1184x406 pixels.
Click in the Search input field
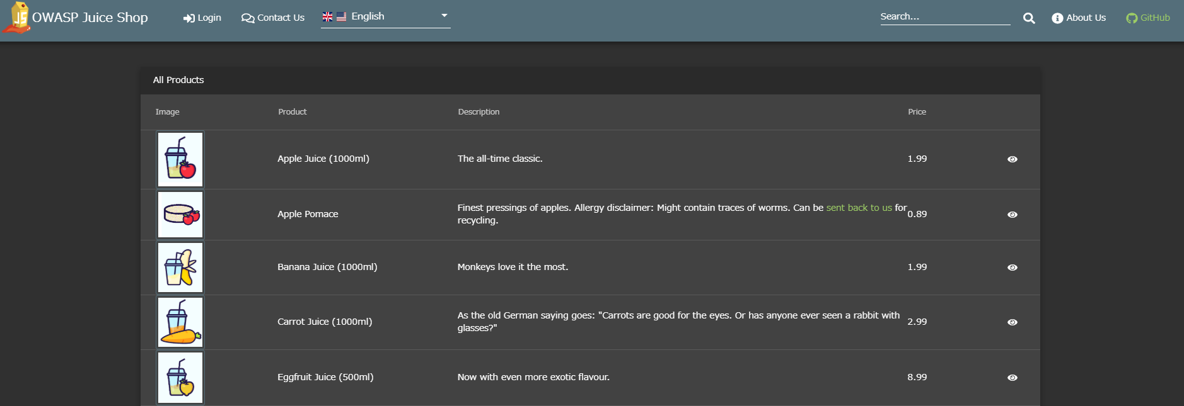pos(944,17)
